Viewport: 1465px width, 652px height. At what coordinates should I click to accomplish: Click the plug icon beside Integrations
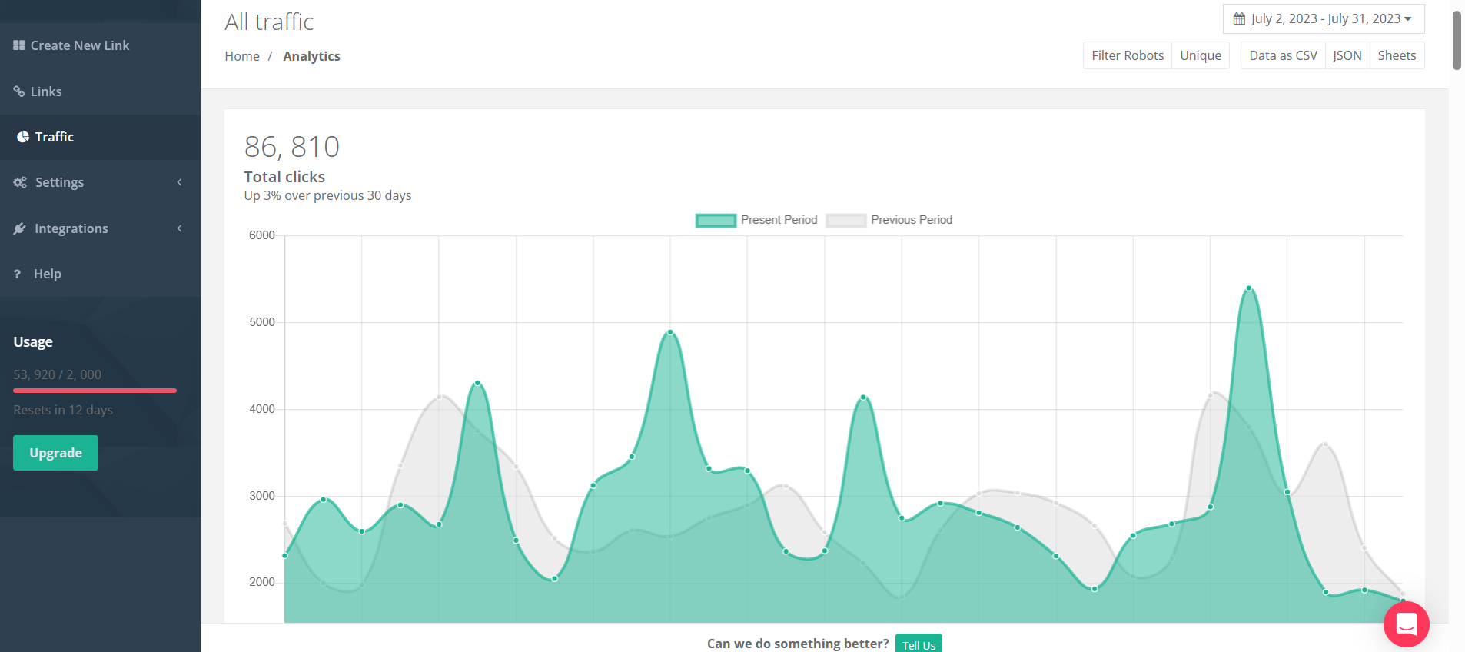20,228
